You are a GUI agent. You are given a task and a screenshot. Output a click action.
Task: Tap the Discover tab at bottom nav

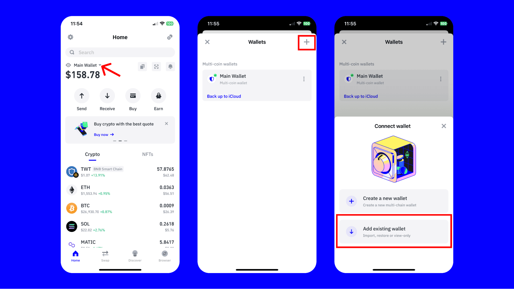point(134,256)
